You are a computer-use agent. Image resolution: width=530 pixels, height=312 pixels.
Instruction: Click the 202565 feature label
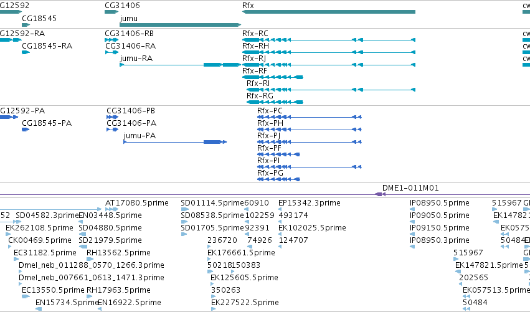474,278
